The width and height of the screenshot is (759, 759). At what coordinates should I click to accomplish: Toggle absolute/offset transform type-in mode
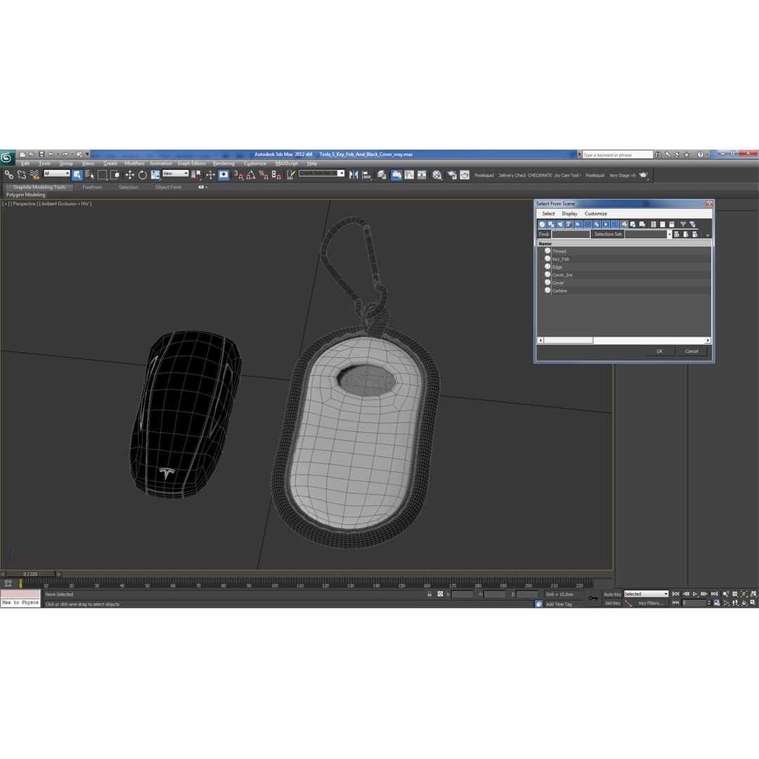tap(440, 594)
